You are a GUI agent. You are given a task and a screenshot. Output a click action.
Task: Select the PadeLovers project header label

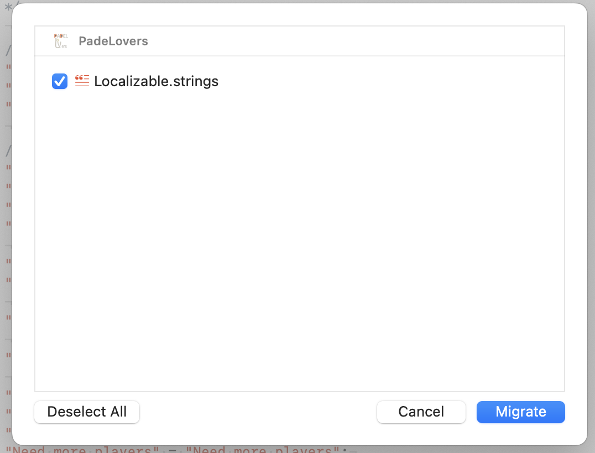(113, 41)
